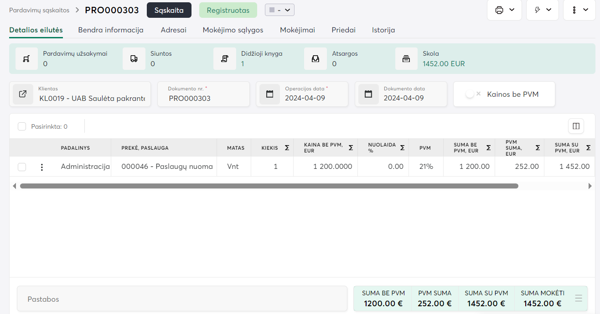600x314 pixels.
Task: Toggle the Kainos be PVM switch
Action: (x=472, y=94)
